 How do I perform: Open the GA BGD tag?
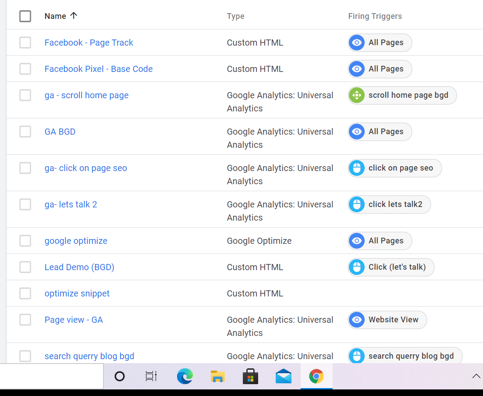click(60, 132)
